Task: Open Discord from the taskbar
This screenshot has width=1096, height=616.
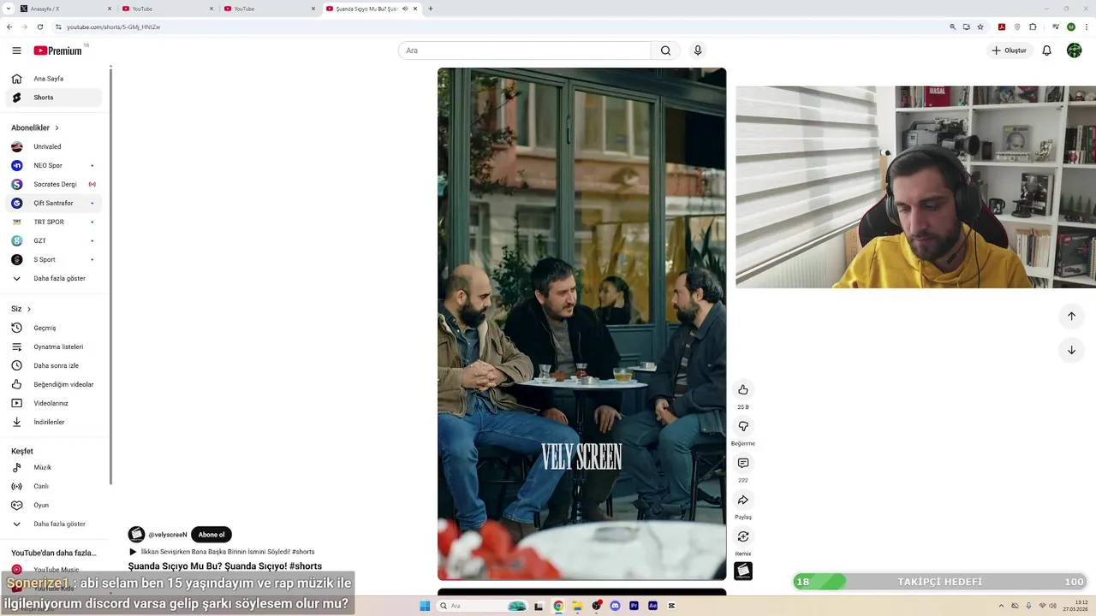Action: [615, 606]
